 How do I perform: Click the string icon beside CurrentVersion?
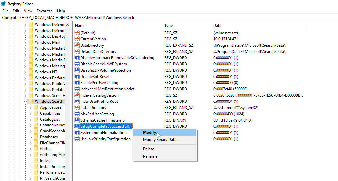click(77, 39)
